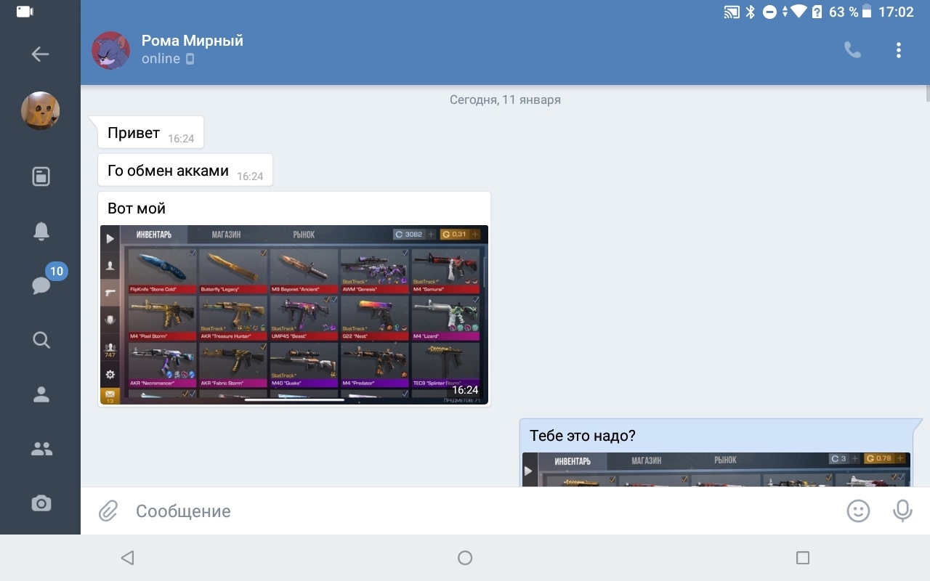Open messages icon with 10 badge

(x=41, y=285)
